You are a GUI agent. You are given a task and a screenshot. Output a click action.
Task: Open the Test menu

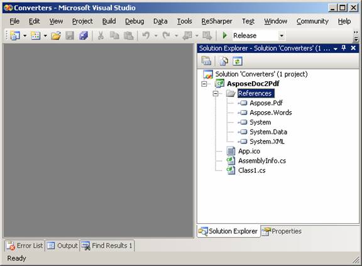(248, 21)
